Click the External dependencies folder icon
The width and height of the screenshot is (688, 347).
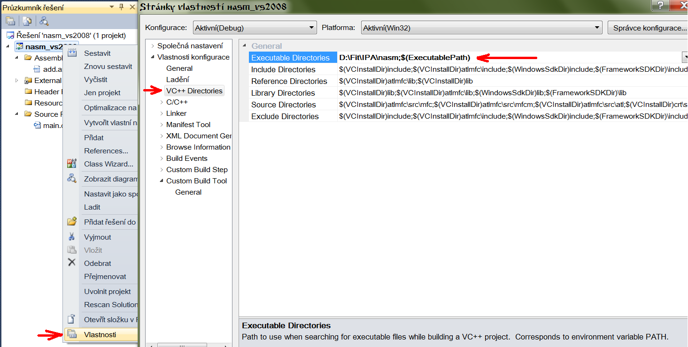(x=28, y=80)
